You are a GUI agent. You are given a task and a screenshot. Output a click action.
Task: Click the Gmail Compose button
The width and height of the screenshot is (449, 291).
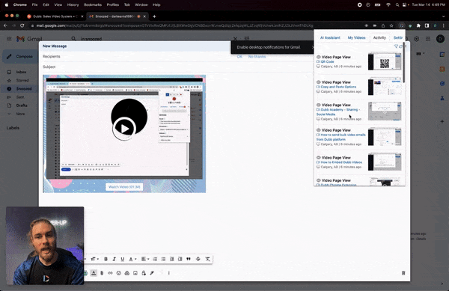(x=20, y=56)
